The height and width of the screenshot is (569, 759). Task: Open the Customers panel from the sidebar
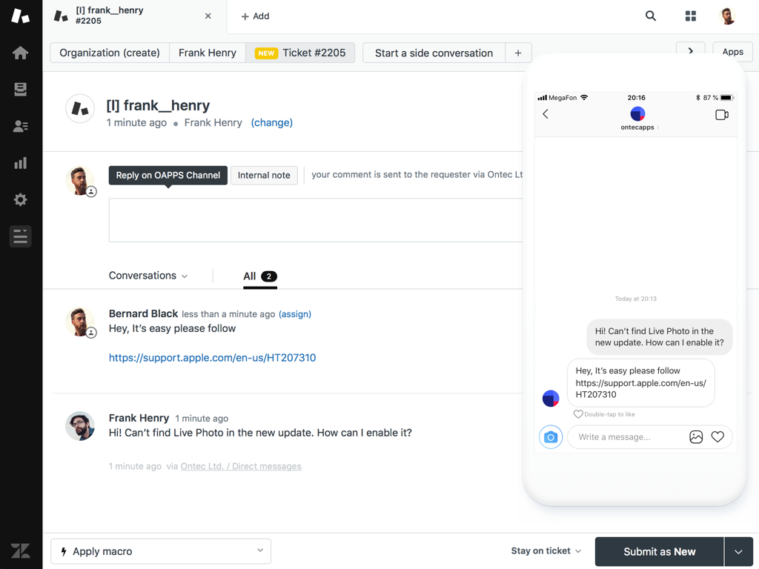[20, 126]
